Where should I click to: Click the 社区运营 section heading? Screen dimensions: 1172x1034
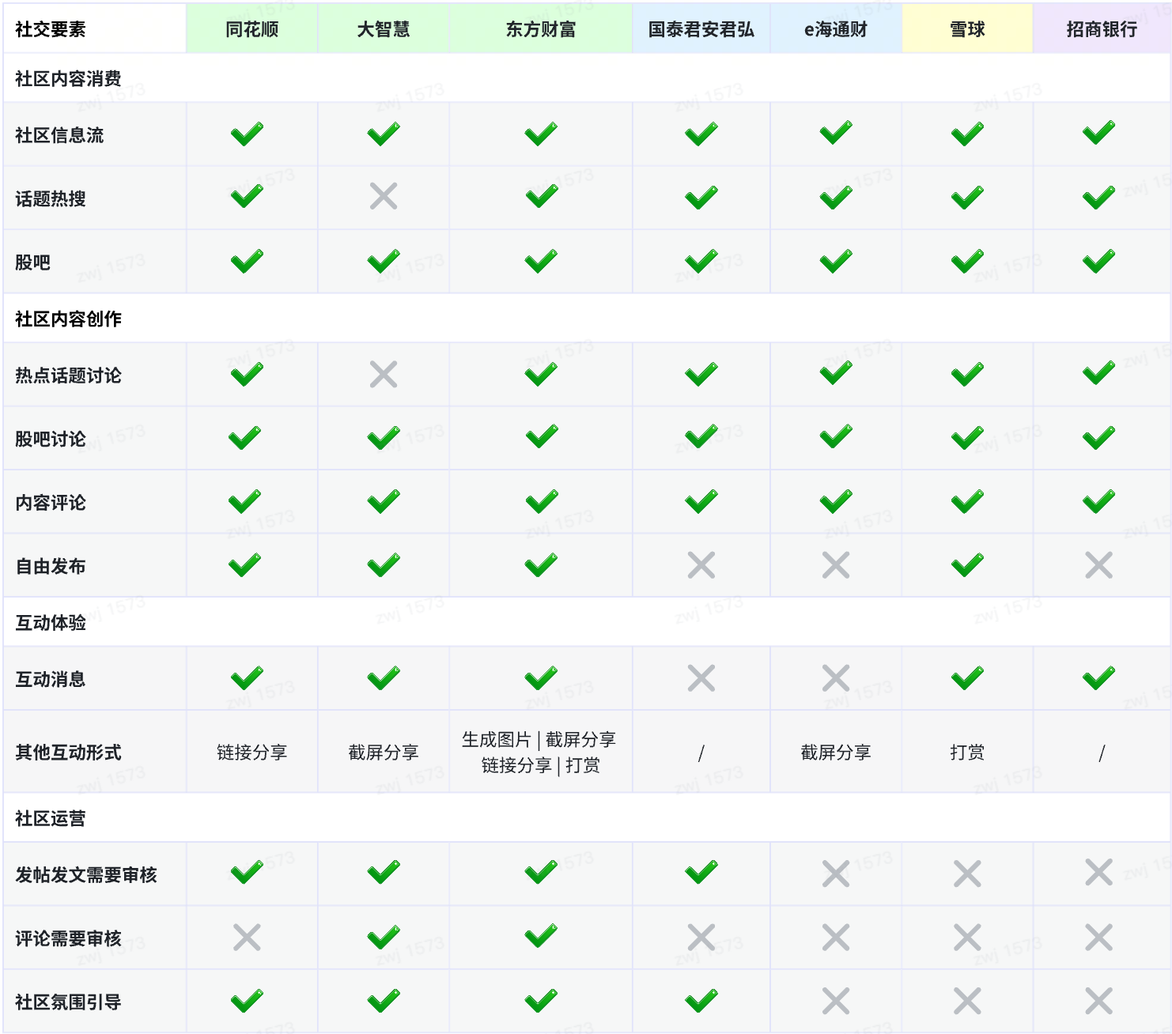click(x=51, y=818)
